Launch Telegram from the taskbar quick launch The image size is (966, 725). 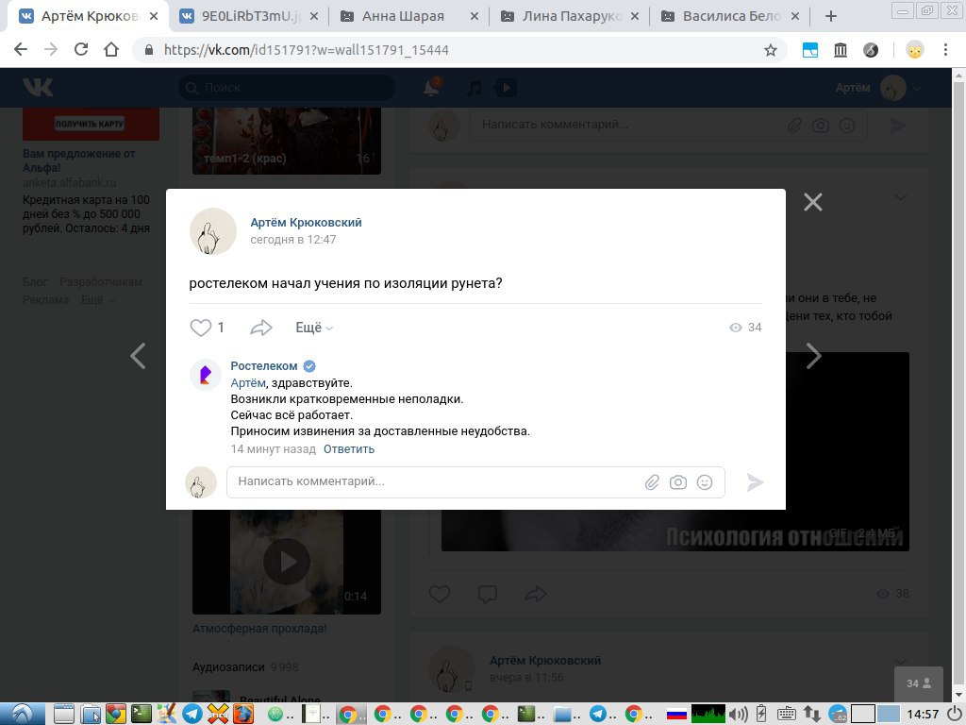pyautogui.click(x=192, y=714)
